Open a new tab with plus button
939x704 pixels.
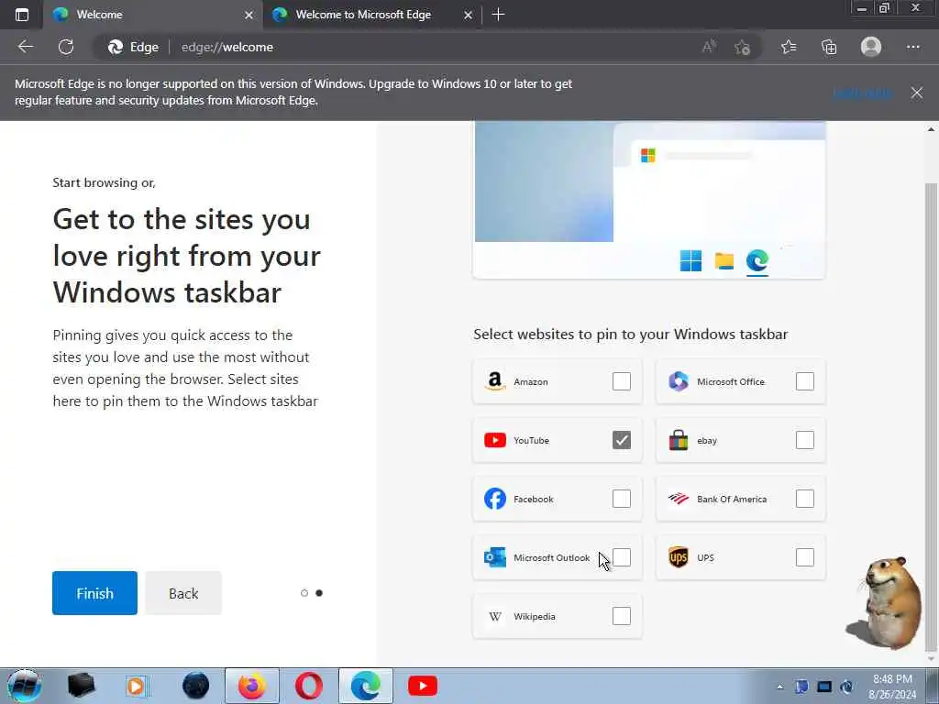coord(498,15)
